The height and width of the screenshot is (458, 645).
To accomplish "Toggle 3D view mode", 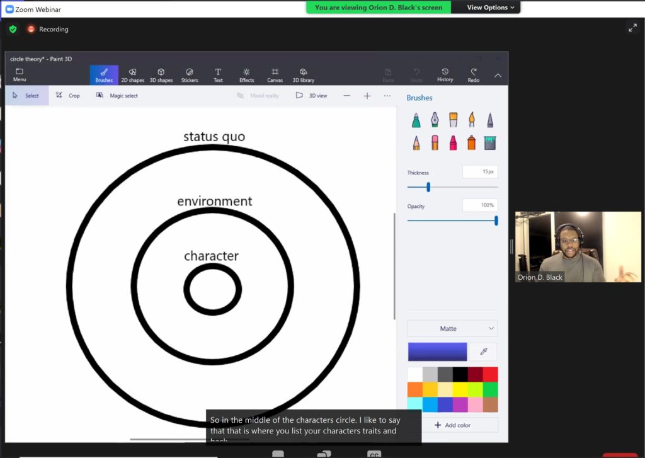I will pos(312,96).
